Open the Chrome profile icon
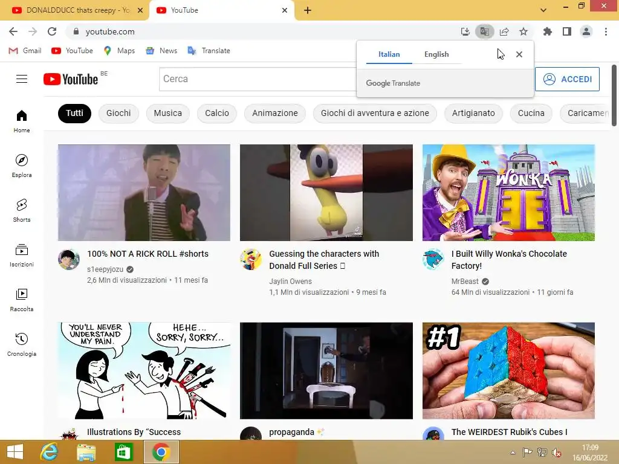 (586, 31)
